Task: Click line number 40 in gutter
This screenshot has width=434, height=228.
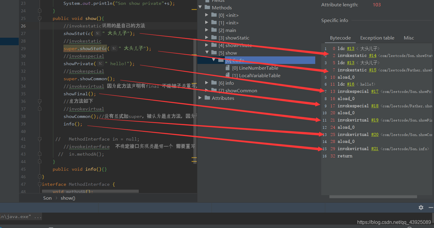Action: pyautogui.click(x=24, y=131)
